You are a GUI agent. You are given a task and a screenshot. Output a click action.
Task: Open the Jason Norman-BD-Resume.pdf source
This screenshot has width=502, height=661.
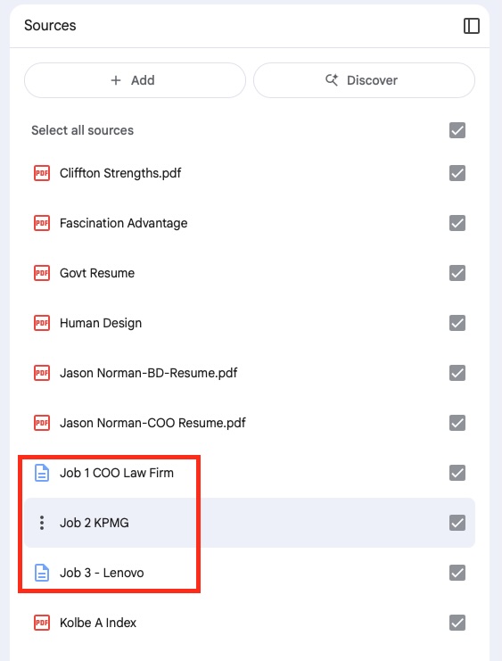tap(148, 373)
